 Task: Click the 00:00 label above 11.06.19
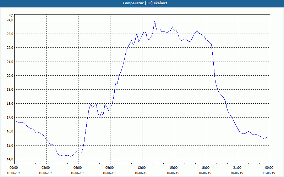click(269, 168)
